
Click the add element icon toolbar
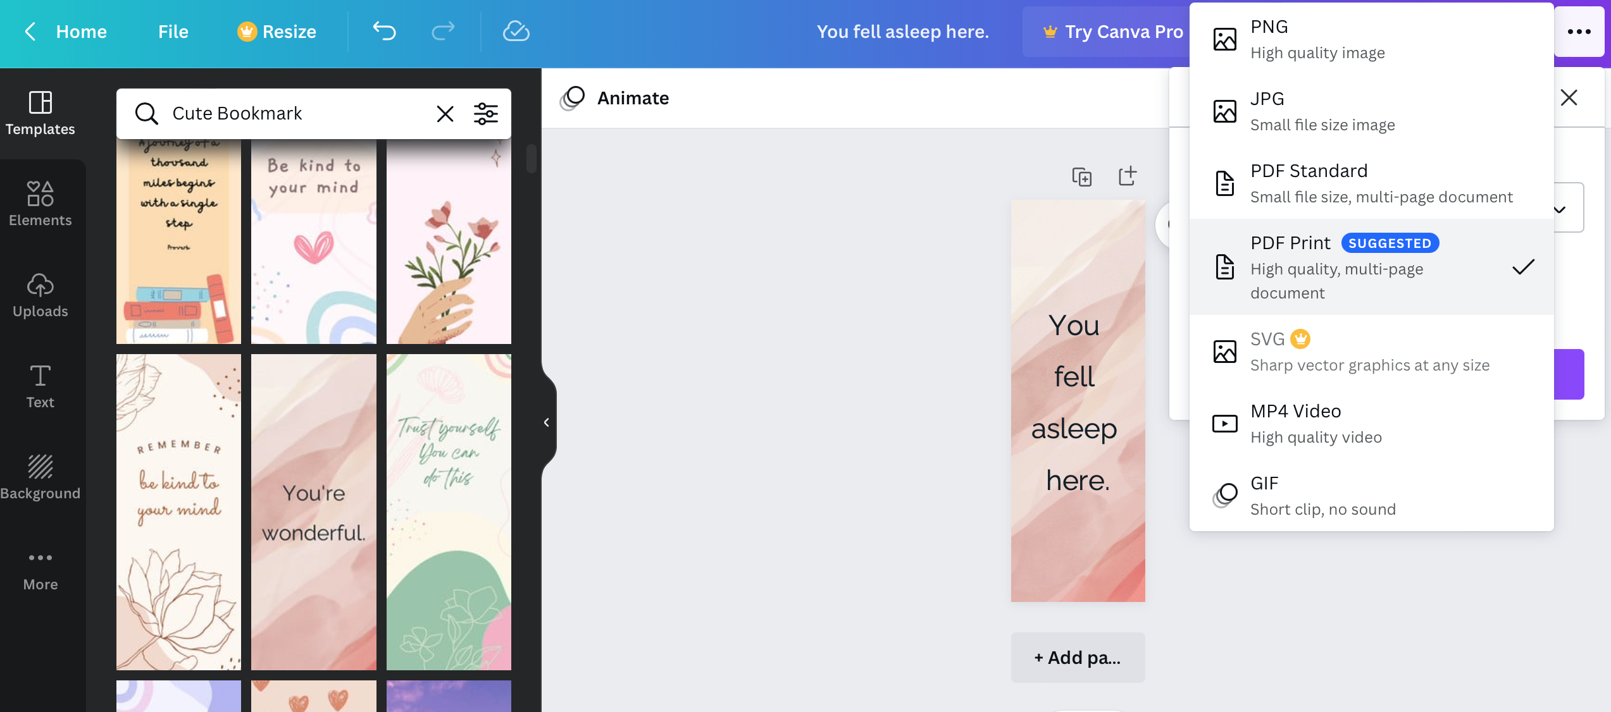pos(1128,176)
